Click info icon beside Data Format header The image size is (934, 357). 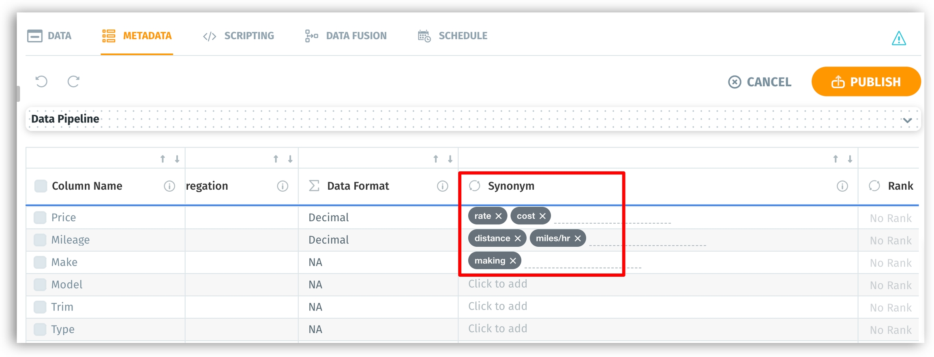pyautogui.click(x=442, y=186)
